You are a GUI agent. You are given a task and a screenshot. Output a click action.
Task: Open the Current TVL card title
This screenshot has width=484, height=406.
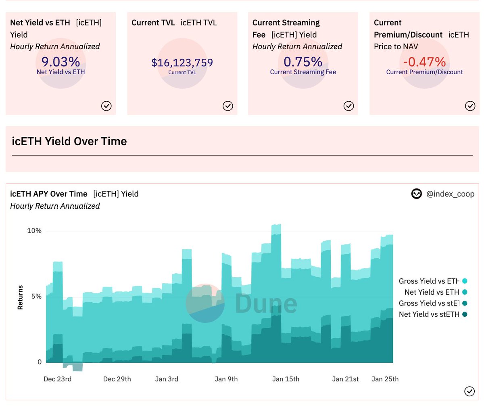pos(153,23)
